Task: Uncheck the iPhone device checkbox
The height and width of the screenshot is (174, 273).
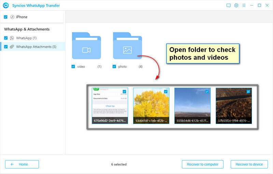Action: pyautogui.click(x=5, y=17)
